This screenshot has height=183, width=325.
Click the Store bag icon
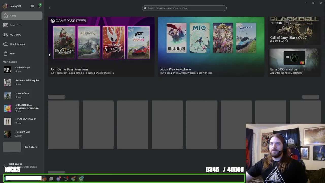pos(6,54)
